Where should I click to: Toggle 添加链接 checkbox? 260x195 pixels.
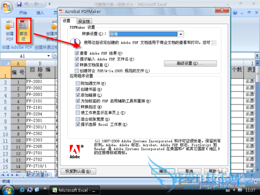[78, 95]
